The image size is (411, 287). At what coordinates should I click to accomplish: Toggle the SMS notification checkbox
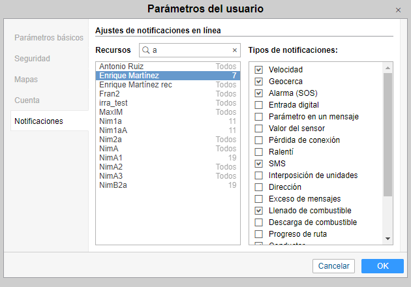click(x=259, y=164)
